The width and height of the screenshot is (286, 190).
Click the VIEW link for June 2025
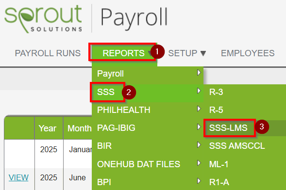pyautogui.click(x=18, y=177)
